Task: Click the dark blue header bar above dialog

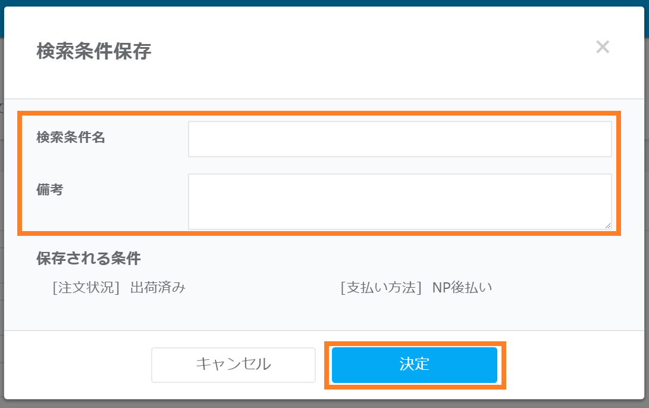Action: click(324, 3)
